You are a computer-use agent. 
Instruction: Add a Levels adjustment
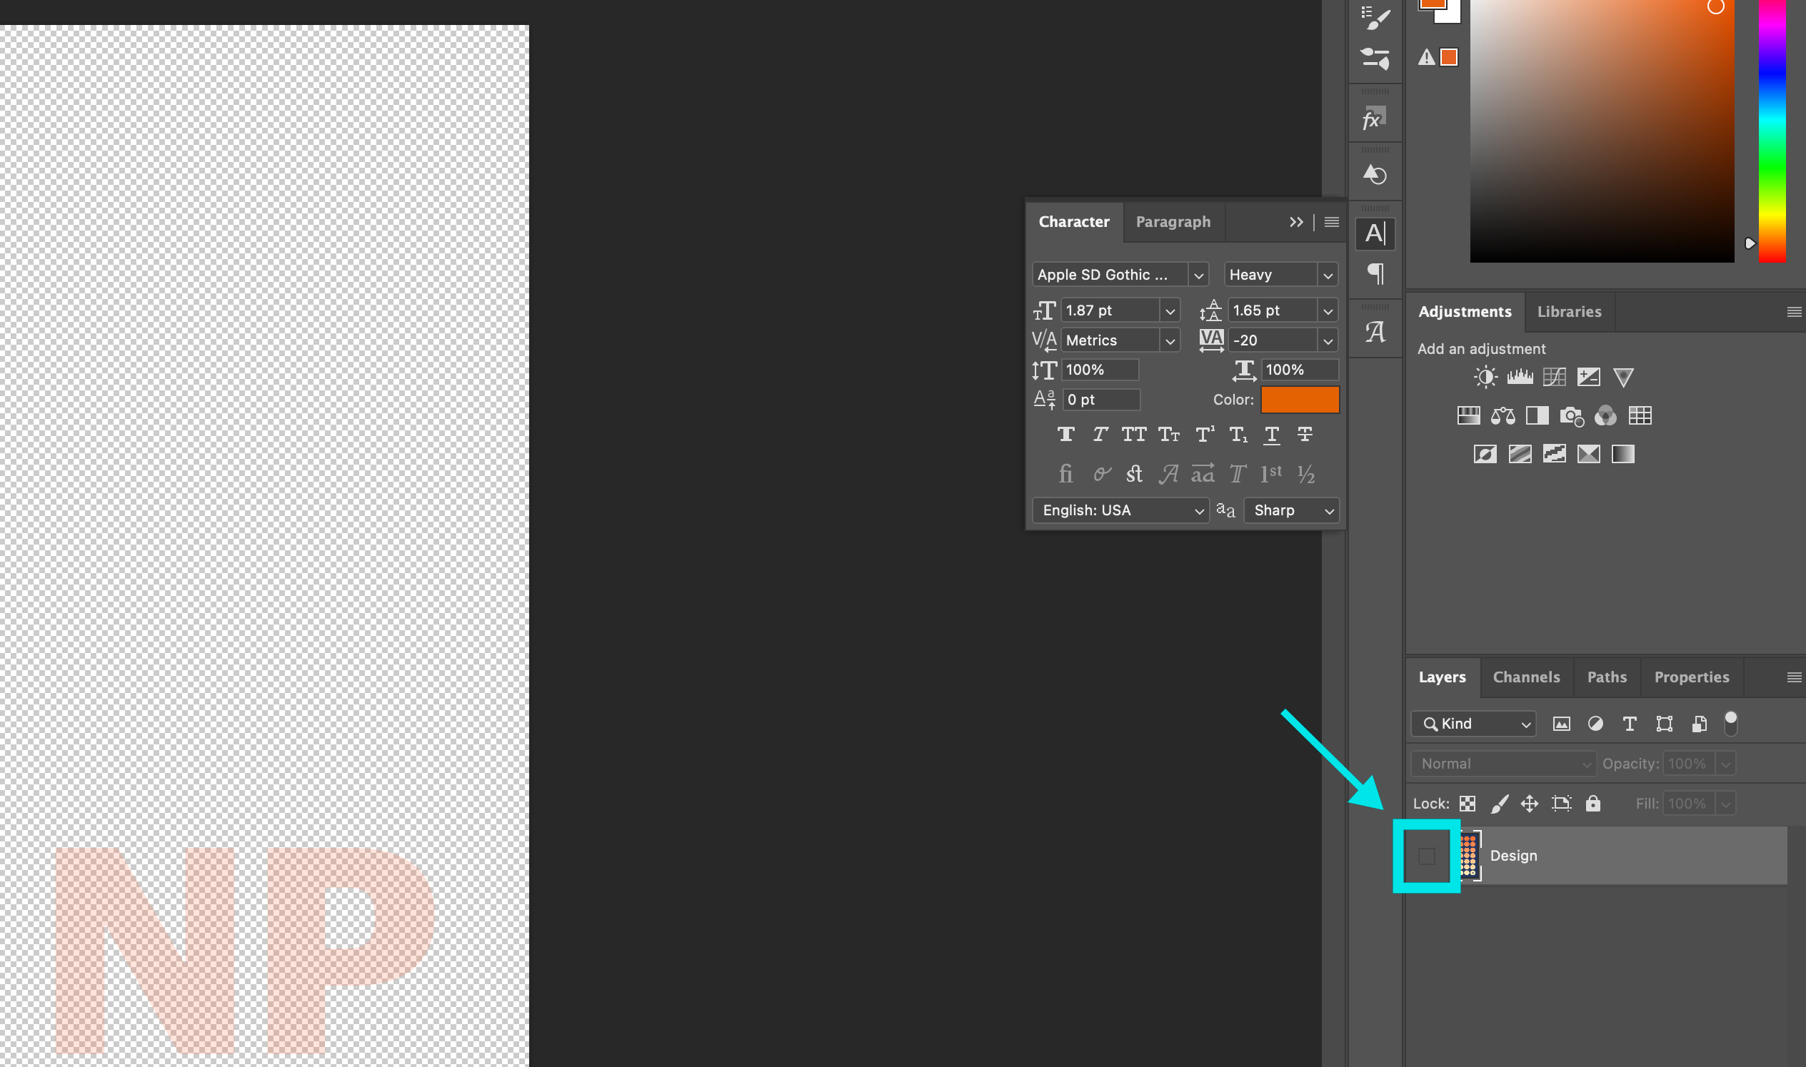(x=1519, y=377)
